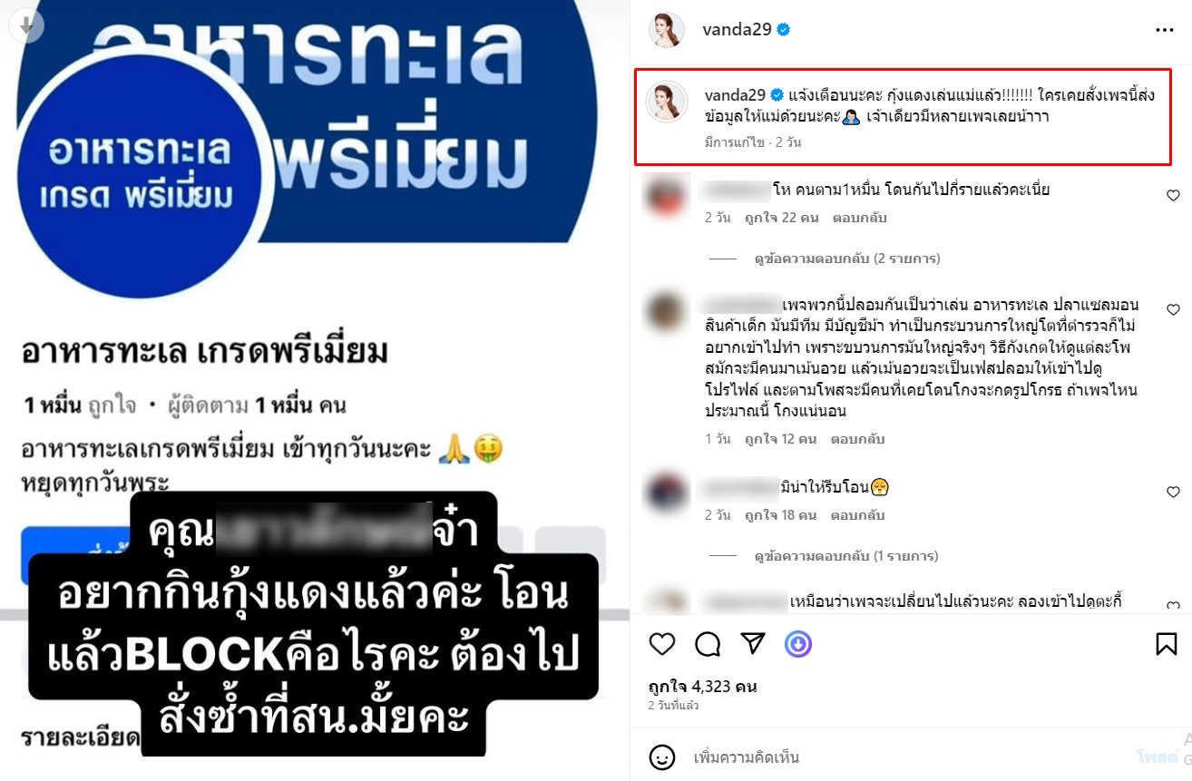Reply to the first comment via ตอบกลับ
This screenshot has width=1192, height=781.
pyautogui.click(x=860, y=218)
